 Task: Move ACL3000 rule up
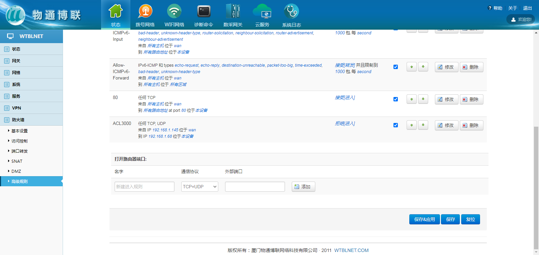coord(412,125)
